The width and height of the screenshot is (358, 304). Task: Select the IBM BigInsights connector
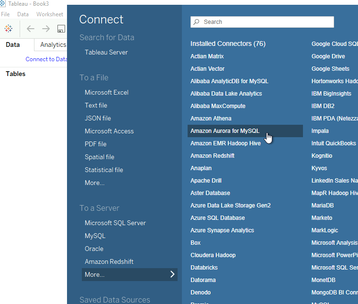coord(331,94)
